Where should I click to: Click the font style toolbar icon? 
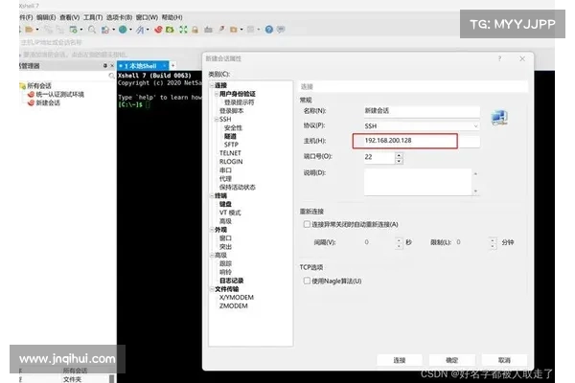[x=140, y=30]
